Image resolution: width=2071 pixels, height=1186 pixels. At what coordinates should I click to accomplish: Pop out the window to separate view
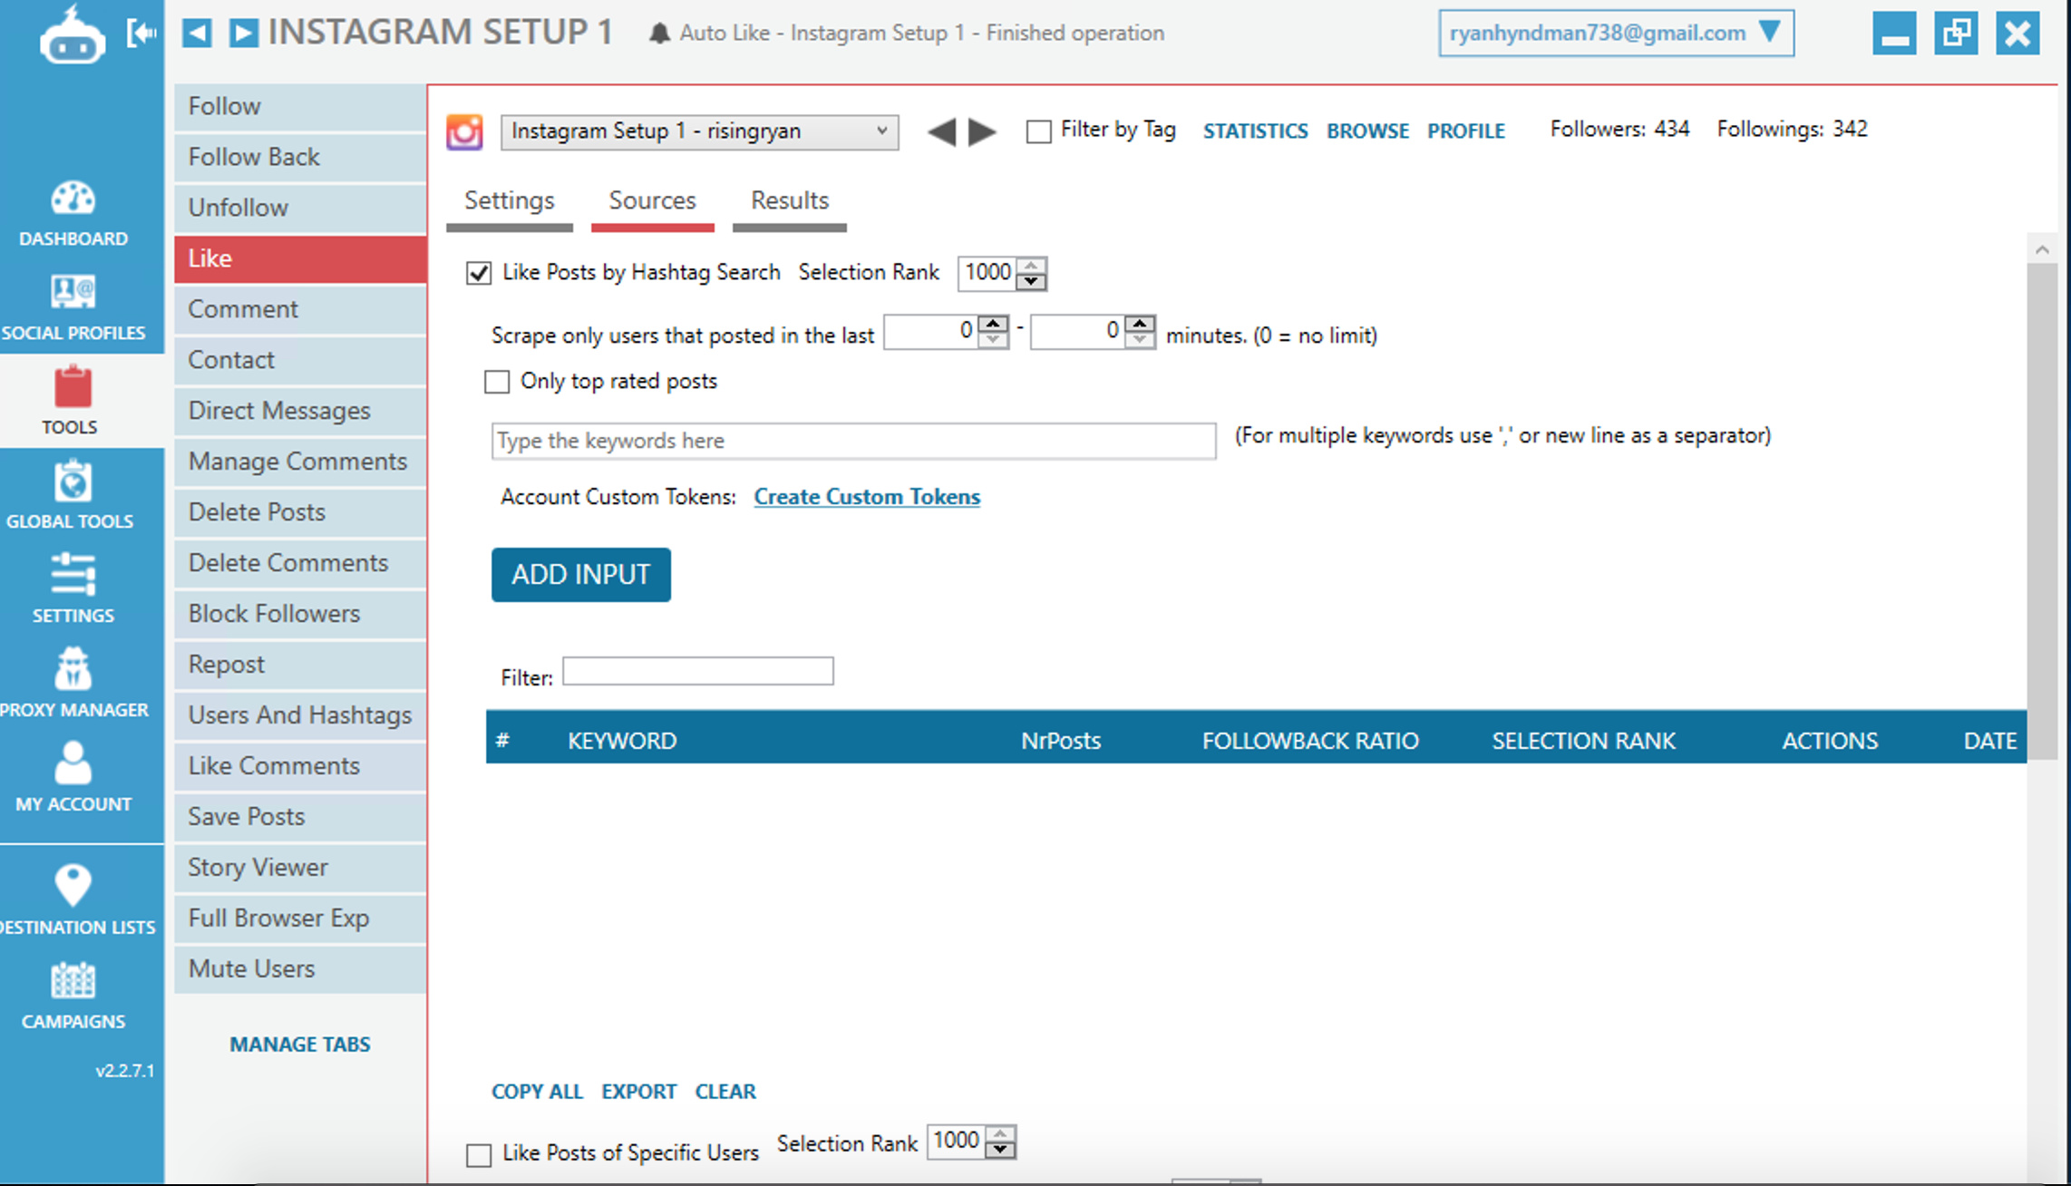pos(1956,34)
